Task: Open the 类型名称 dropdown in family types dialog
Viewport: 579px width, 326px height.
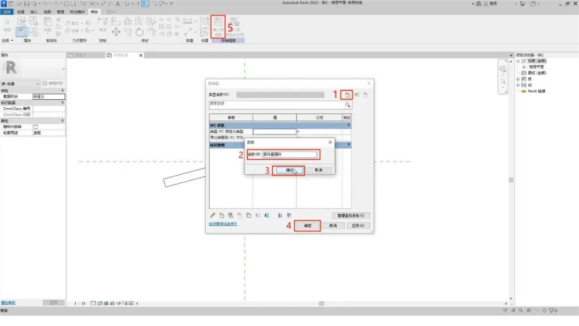Action: [x=280, y=95]
